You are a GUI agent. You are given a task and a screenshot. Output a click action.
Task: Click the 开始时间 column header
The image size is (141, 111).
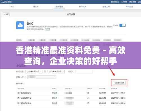pos(114,89)
